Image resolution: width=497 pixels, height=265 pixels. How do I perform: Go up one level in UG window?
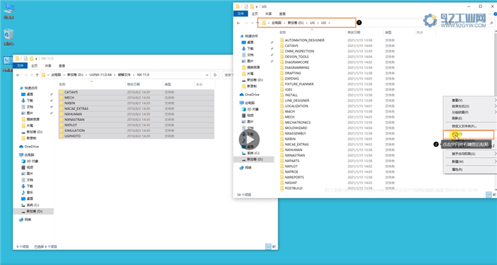[x=257, y=23]
